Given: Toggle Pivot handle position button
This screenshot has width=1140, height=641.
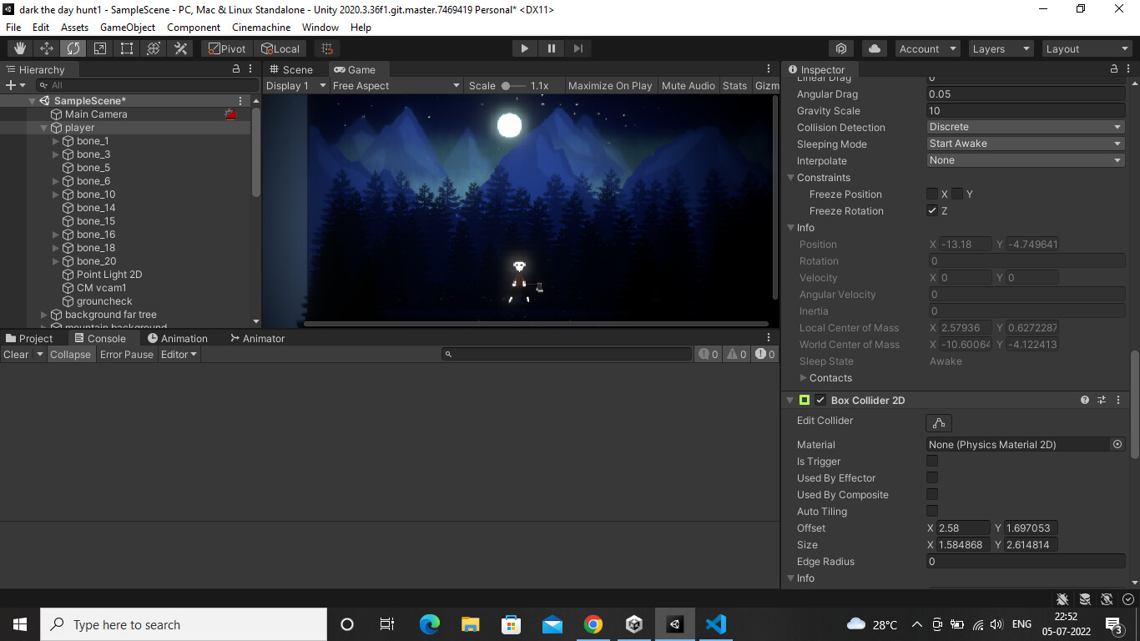Looking at the screenshot, I should (x=227, y=48).
